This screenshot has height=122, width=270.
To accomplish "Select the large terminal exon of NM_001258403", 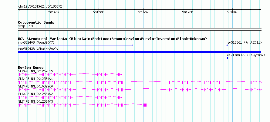I will (145, 105).
